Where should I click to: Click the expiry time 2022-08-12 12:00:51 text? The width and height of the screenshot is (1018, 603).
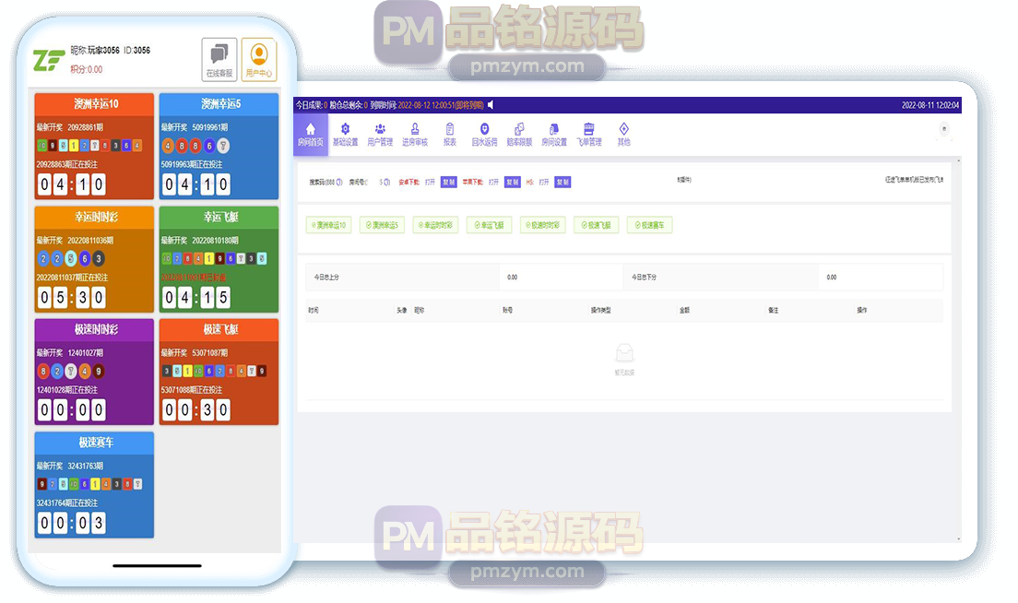coord(426,105)
